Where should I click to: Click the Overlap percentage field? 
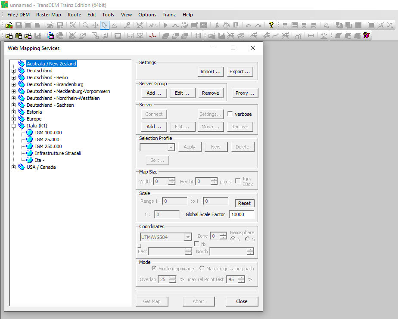pyautogui.click(x=164, y=279)
